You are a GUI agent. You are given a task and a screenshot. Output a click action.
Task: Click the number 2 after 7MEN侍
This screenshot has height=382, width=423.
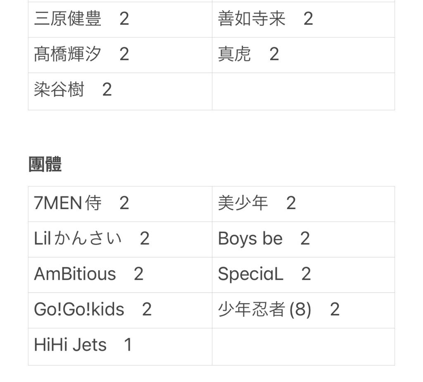click(124, 203)
